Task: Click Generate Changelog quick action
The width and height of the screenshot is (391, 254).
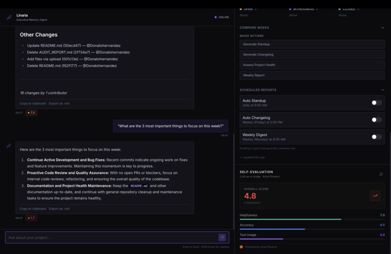Action: pos(312,54)
